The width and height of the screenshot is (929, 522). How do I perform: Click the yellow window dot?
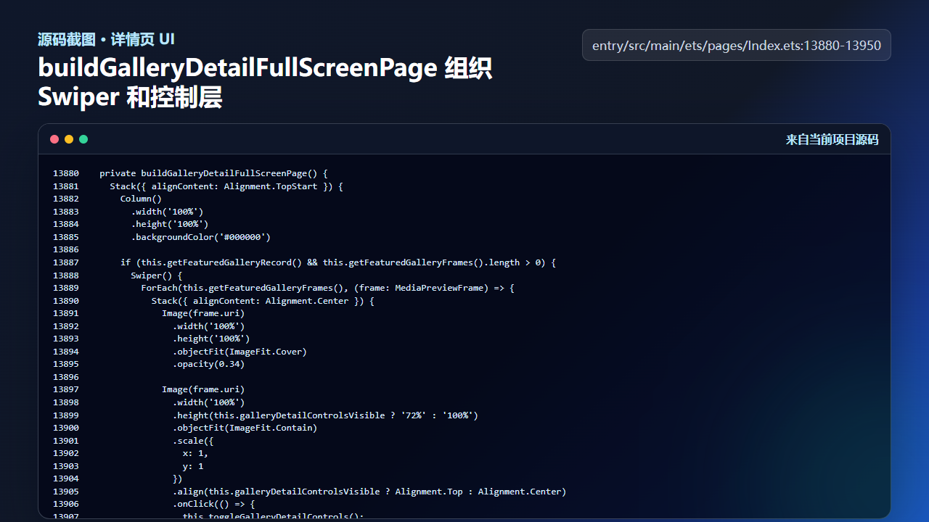click(69, 139)
